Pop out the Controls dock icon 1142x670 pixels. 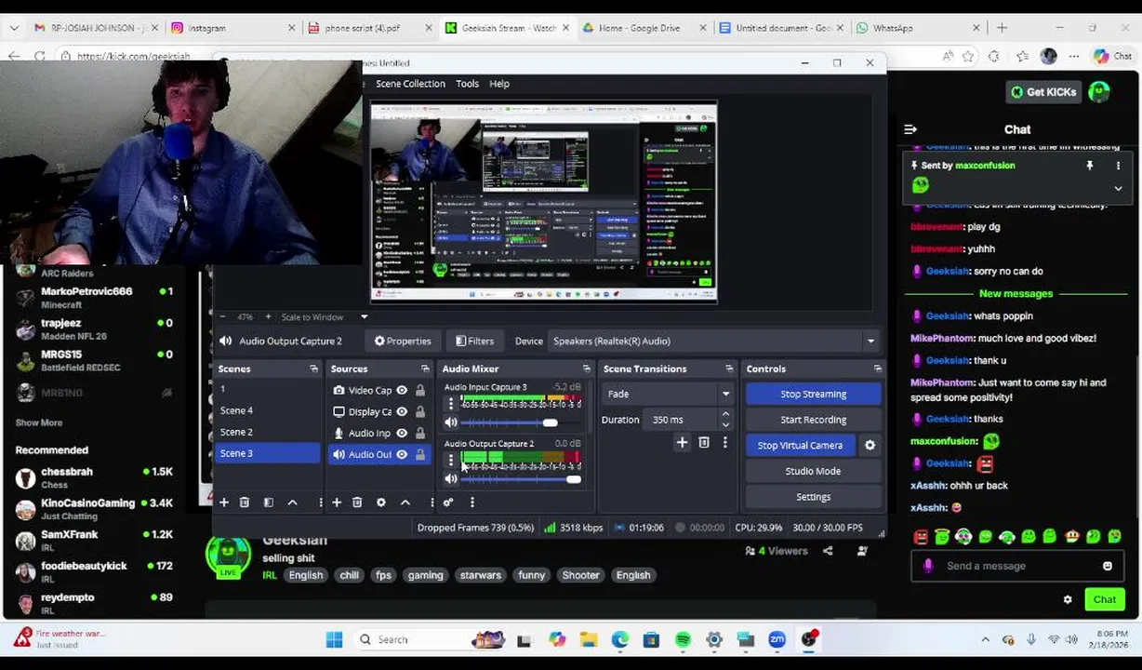[x=877, y=369]
